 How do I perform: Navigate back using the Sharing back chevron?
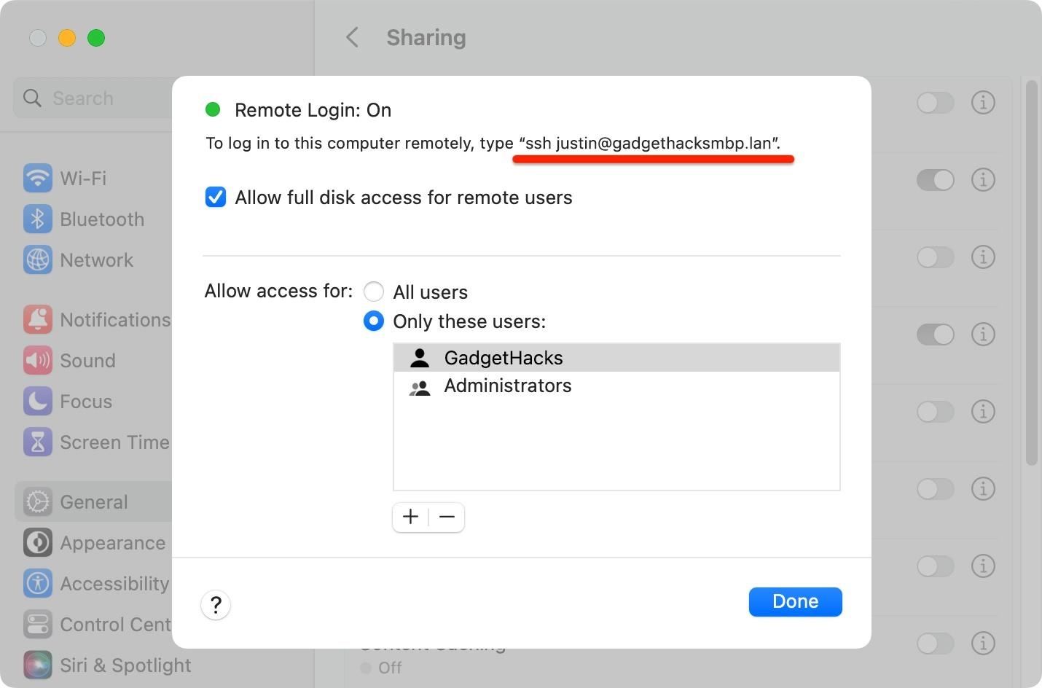point(353,37)
